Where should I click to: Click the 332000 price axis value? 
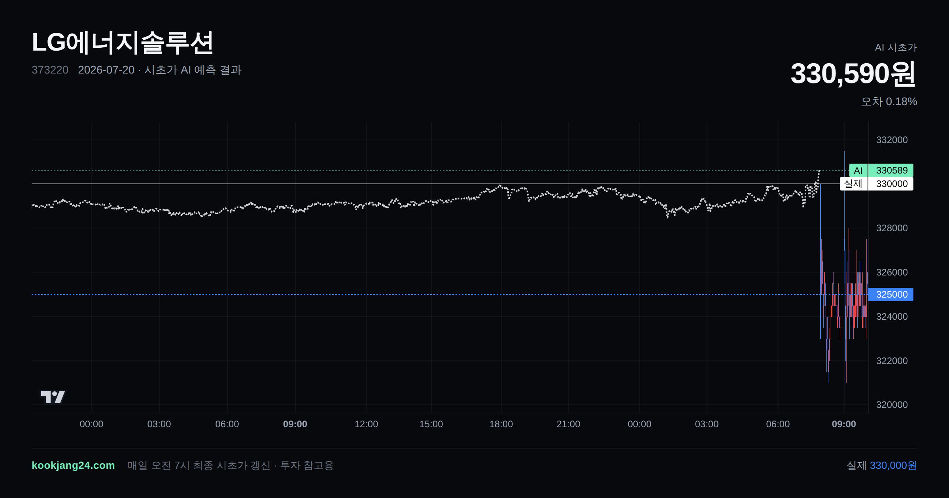pyautogui.click(x=892, y=140)
